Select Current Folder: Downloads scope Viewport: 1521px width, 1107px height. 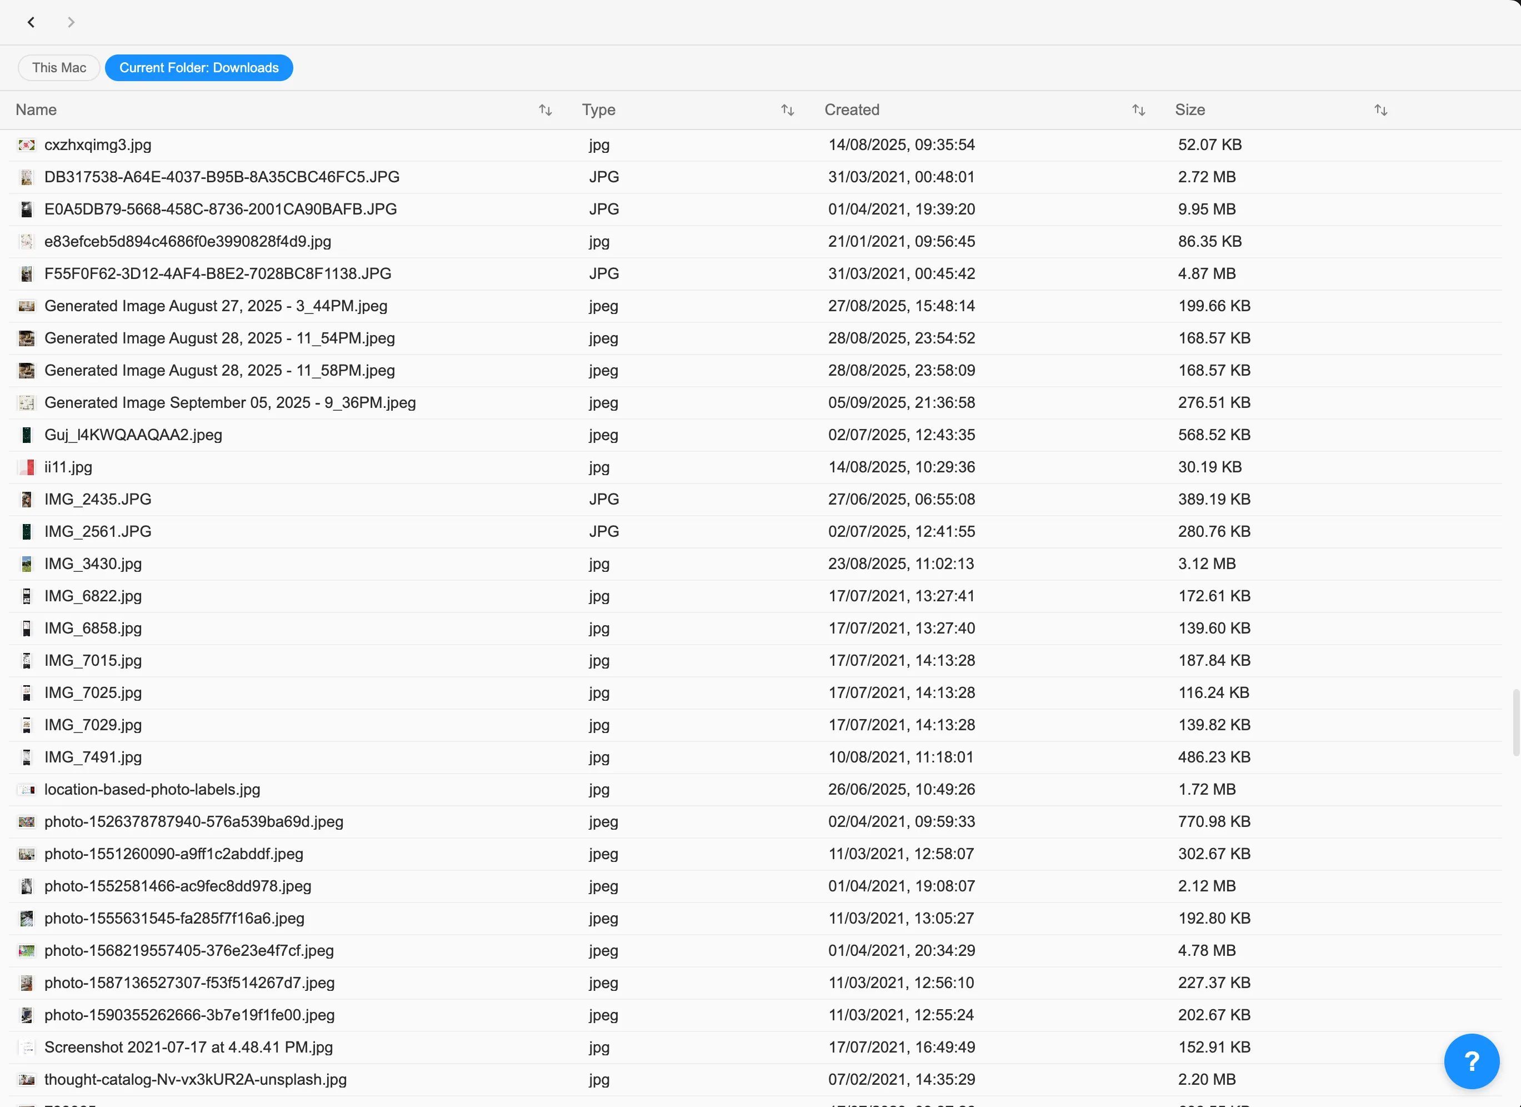[x=198, y=68]
